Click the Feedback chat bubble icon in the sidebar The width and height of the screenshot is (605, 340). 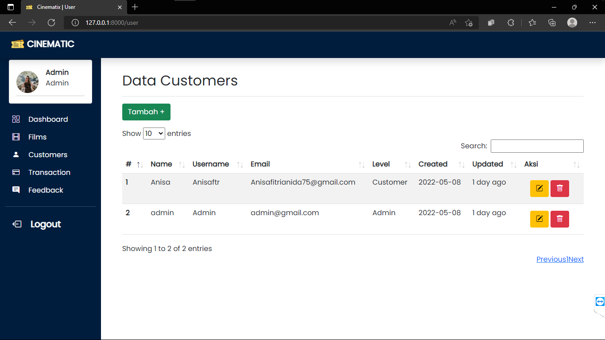16,190
